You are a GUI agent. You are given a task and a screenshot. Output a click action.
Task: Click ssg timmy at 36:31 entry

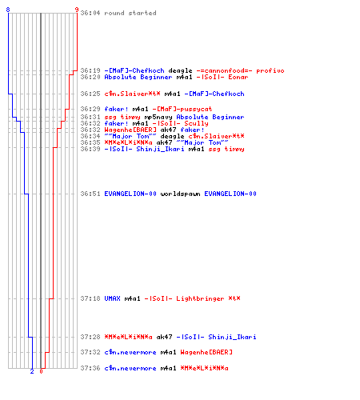coord(122,117)
